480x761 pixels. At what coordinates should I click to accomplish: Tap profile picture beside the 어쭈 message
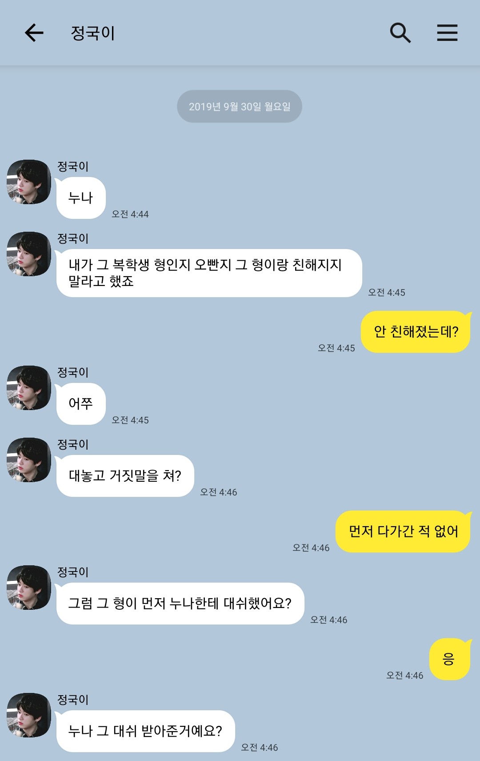29,388
